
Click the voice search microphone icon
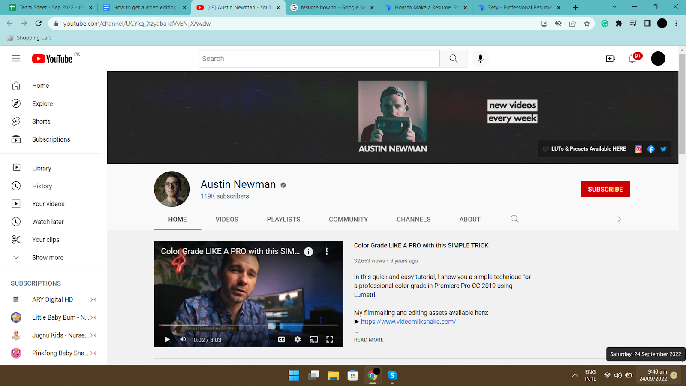pos(480,59)
